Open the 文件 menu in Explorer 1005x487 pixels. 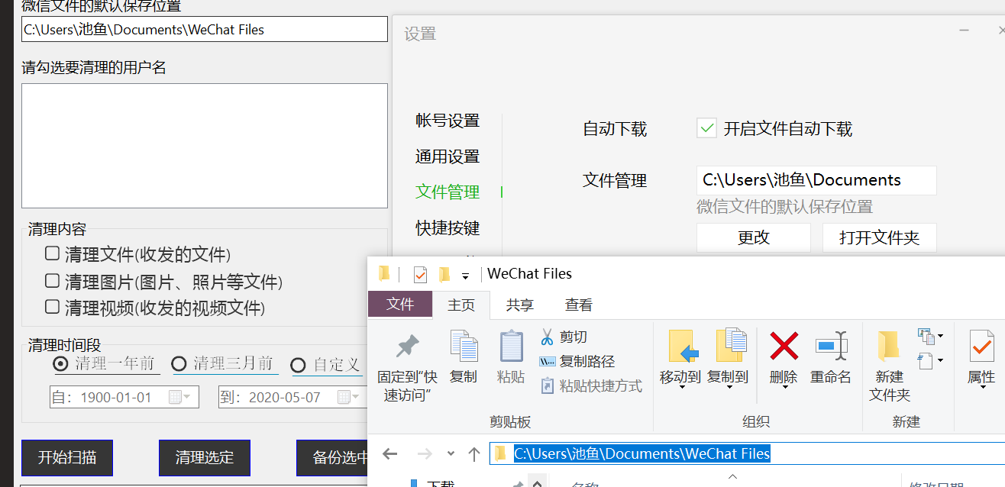400,305
